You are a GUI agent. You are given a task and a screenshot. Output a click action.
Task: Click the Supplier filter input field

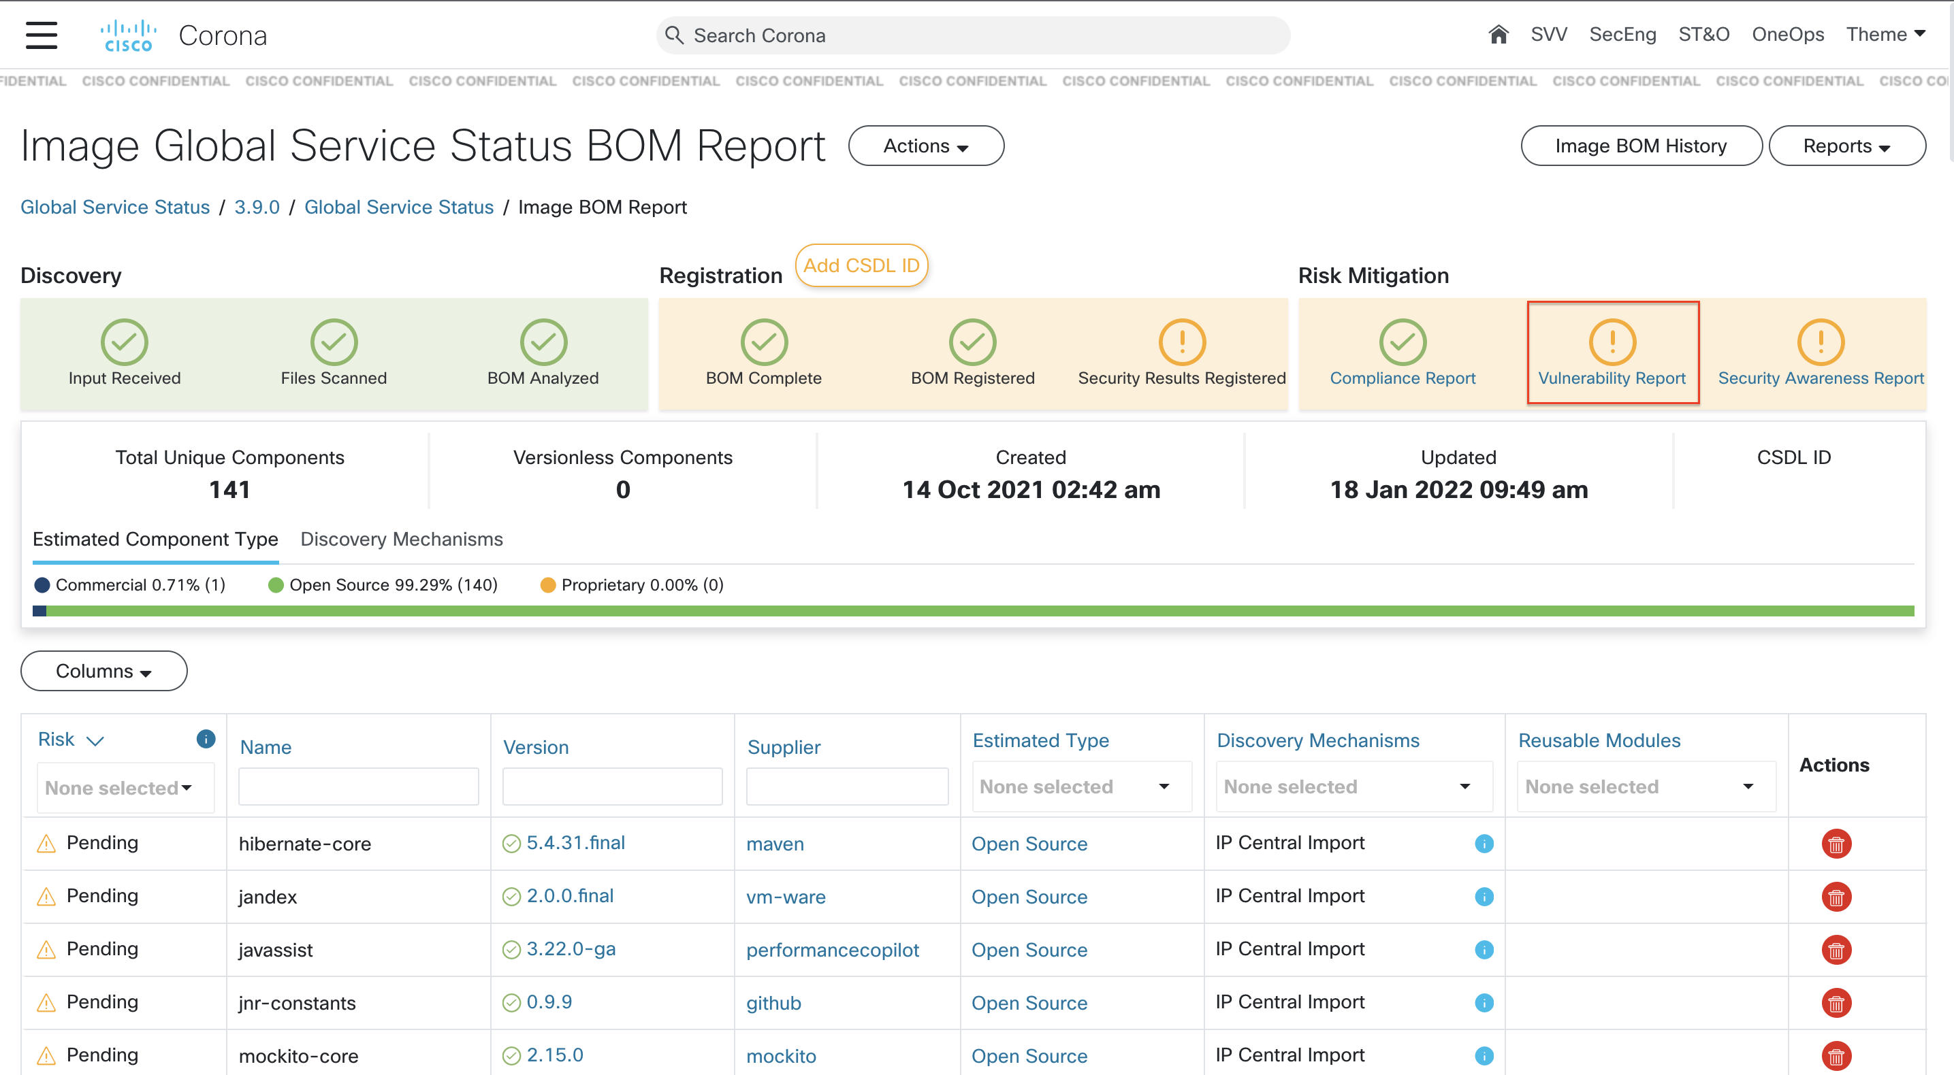(846, 786)
